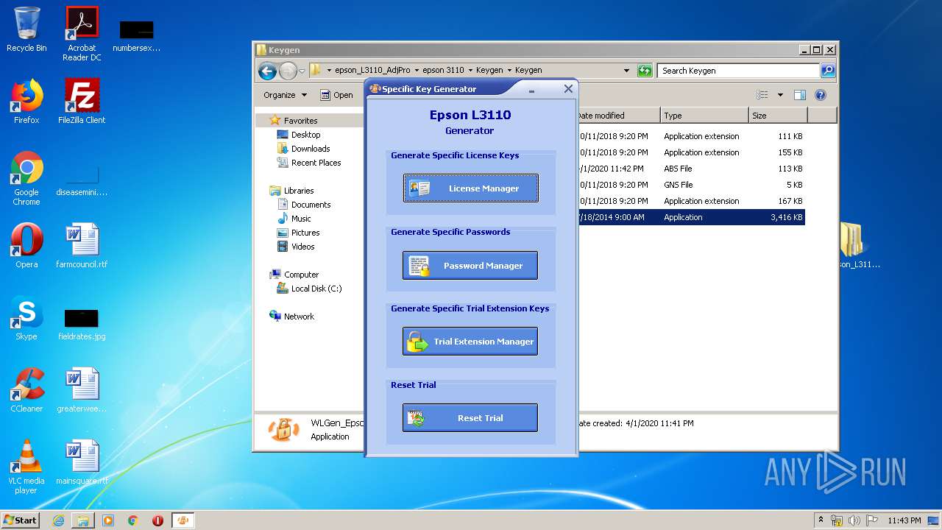Open Recycle Bin desktop icon
942x530 pixels.
(x=26, y=29)
